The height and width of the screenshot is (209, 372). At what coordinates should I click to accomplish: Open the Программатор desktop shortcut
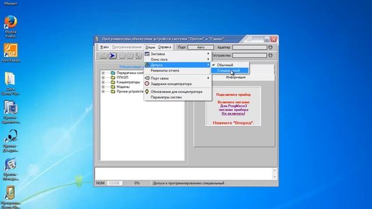click(x=10, y=197)
